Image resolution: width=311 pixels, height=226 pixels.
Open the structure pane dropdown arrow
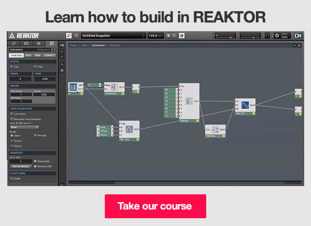tap(295, 45)
